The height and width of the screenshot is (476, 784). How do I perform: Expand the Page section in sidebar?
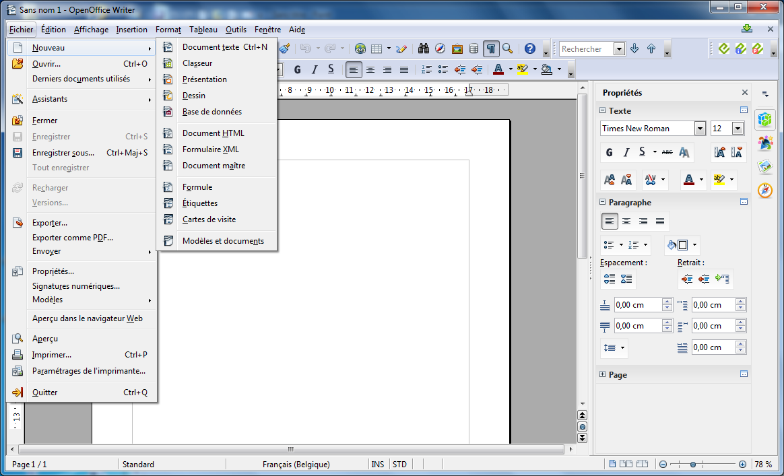[x=603, y=374]
